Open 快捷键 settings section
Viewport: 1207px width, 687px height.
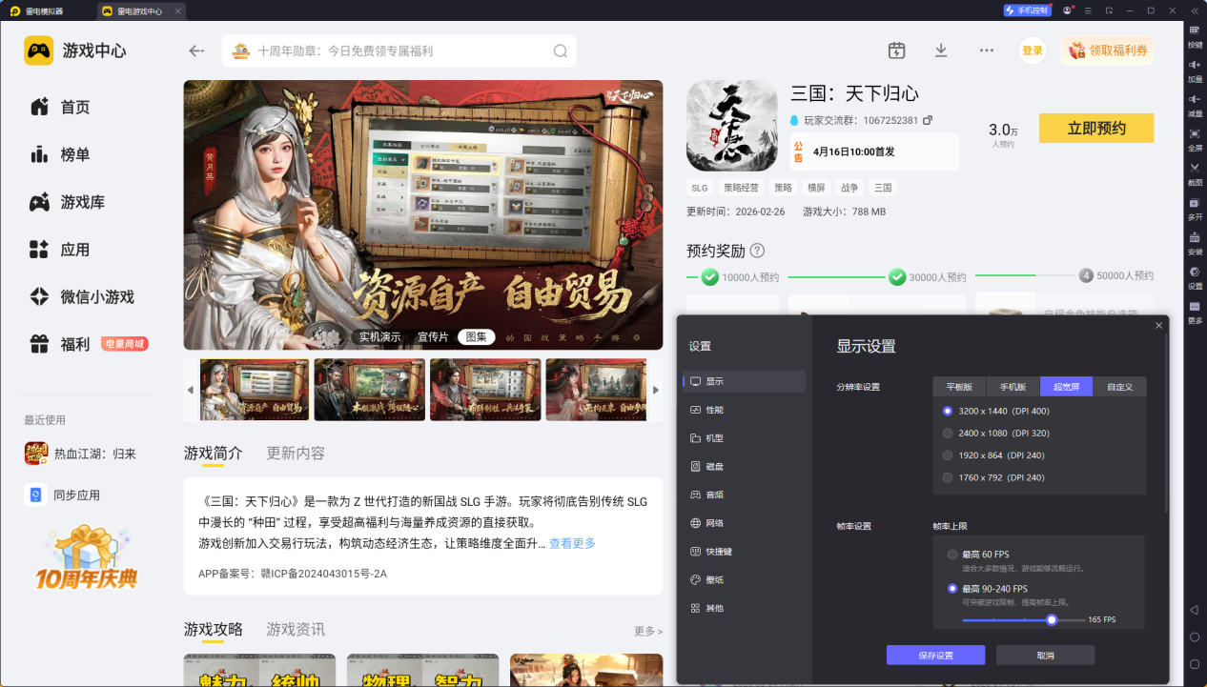(744, 552)
